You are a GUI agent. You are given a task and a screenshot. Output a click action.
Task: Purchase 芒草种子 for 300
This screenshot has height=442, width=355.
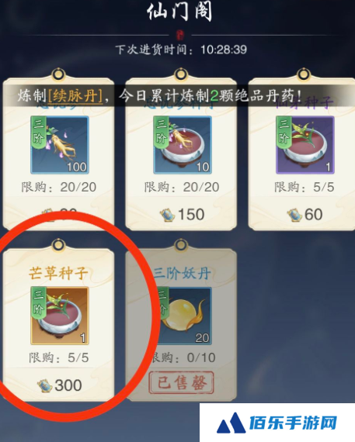pyautogui.click(x=60, y=385)
